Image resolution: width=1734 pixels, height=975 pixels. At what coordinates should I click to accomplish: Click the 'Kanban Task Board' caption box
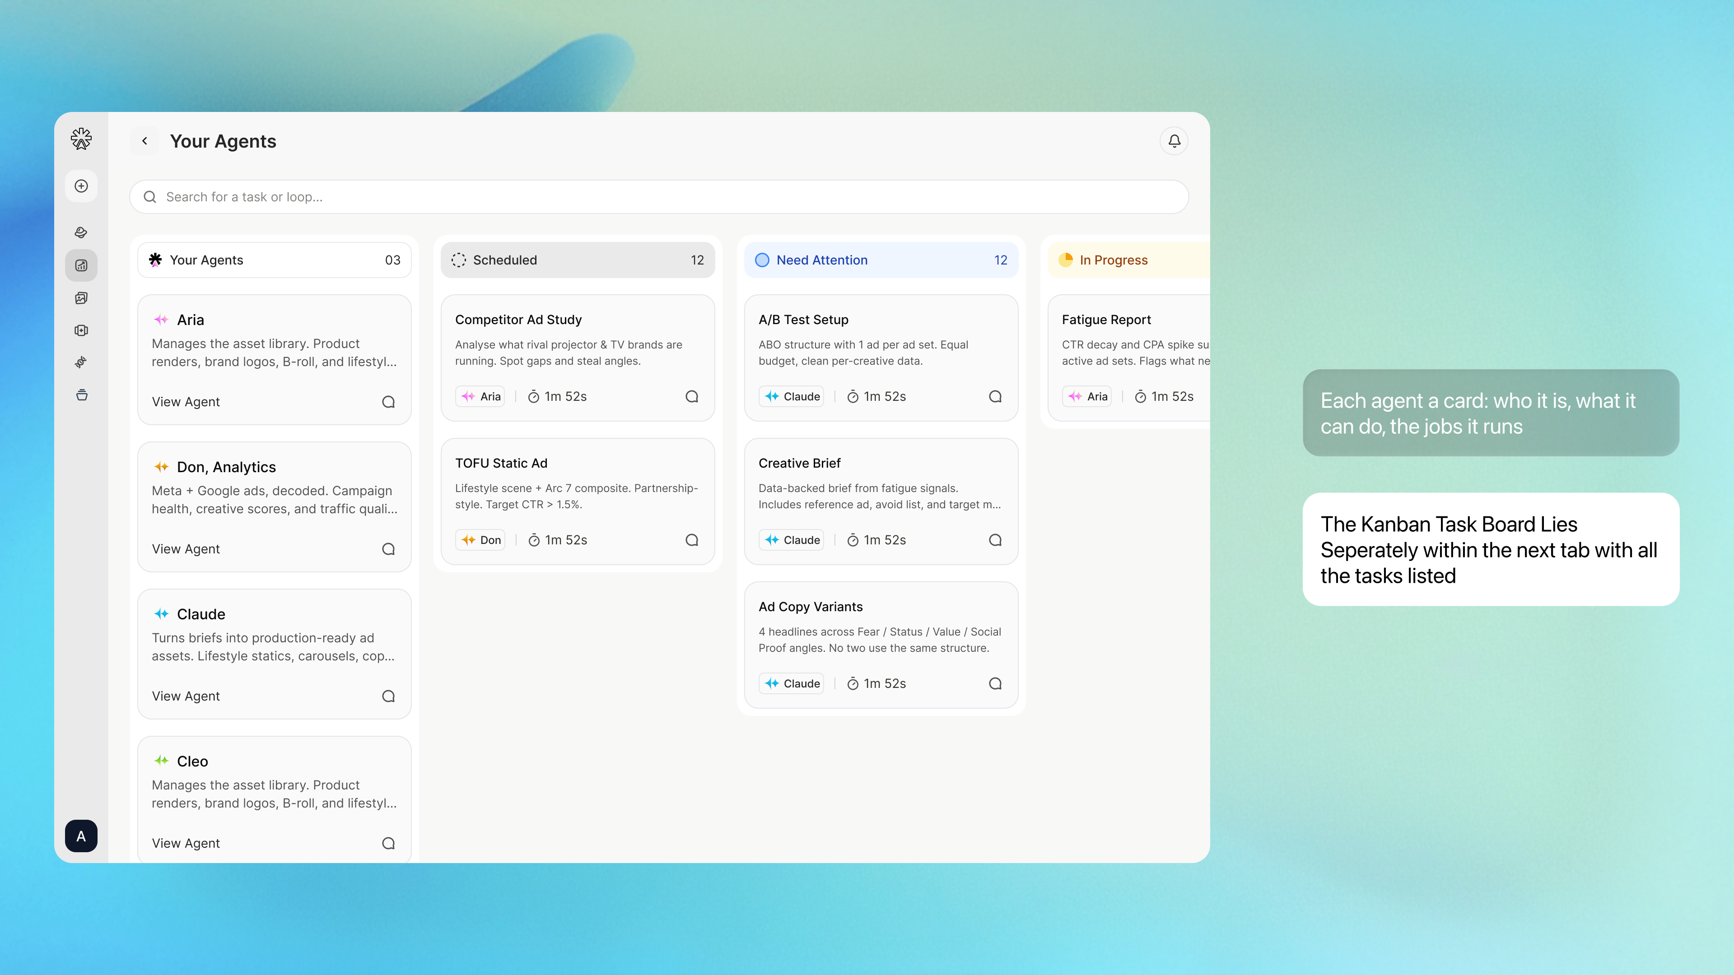1490,549
